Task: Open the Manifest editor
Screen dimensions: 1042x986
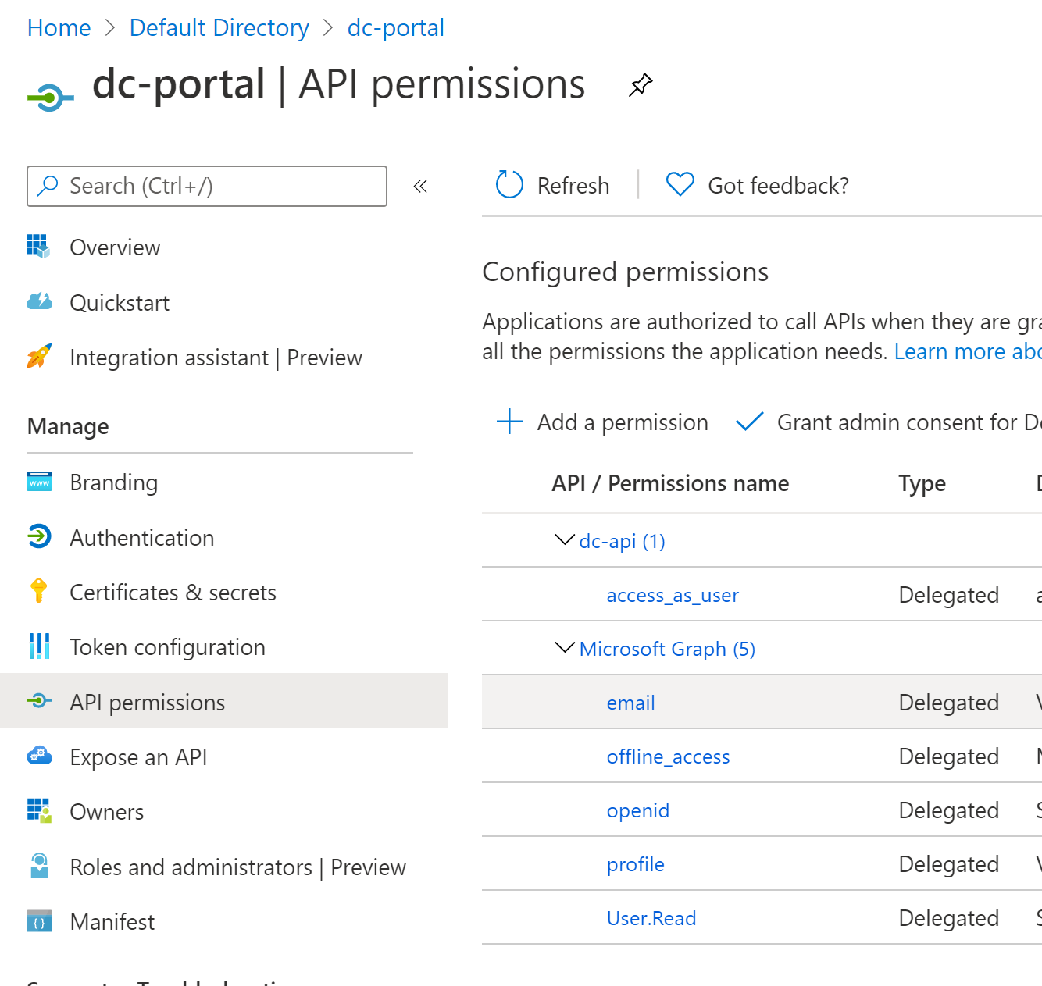Action: 112,921
